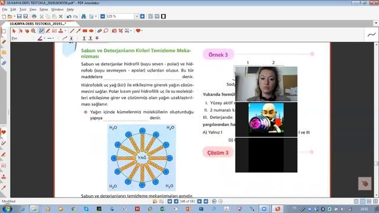Screen dimensions: 379x213
Task: Open Excel from the taskbar
Action: pos(163,209)
